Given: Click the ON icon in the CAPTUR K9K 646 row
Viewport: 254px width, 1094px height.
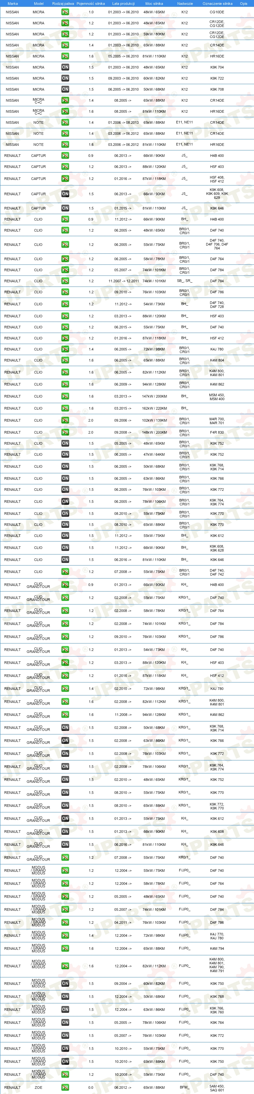Looking at the screenshot, I should click(65, 208).
